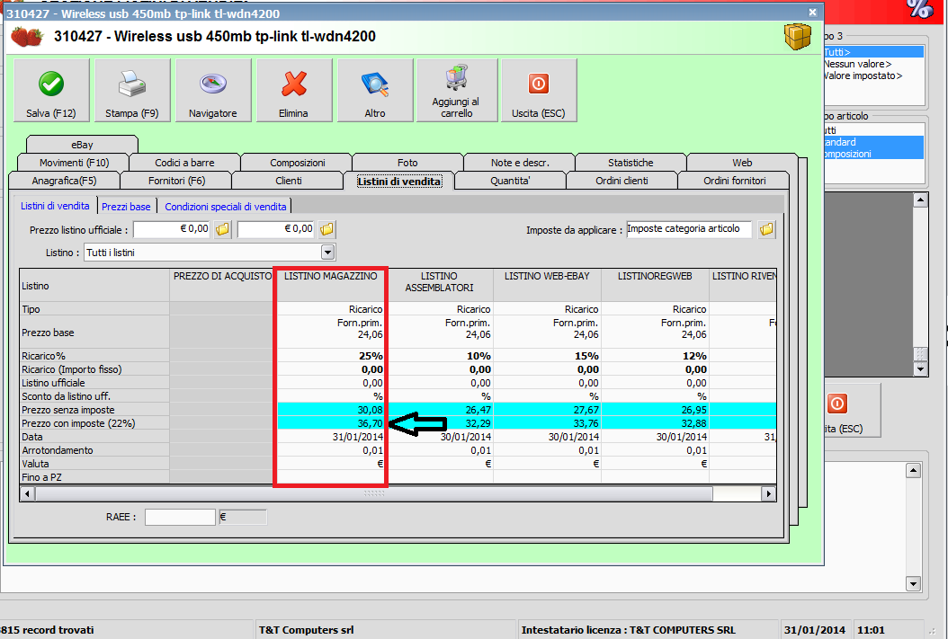Click the Imposte da applicare field
This screenshot has height=639, width=948.
pos(689,229)
